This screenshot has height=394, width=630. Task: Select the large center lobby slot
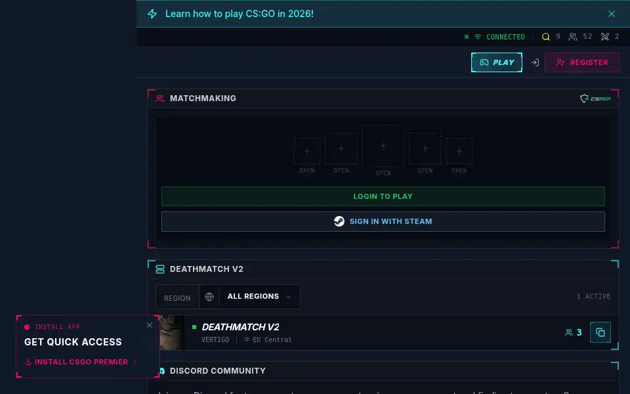[x=383, y=146]
